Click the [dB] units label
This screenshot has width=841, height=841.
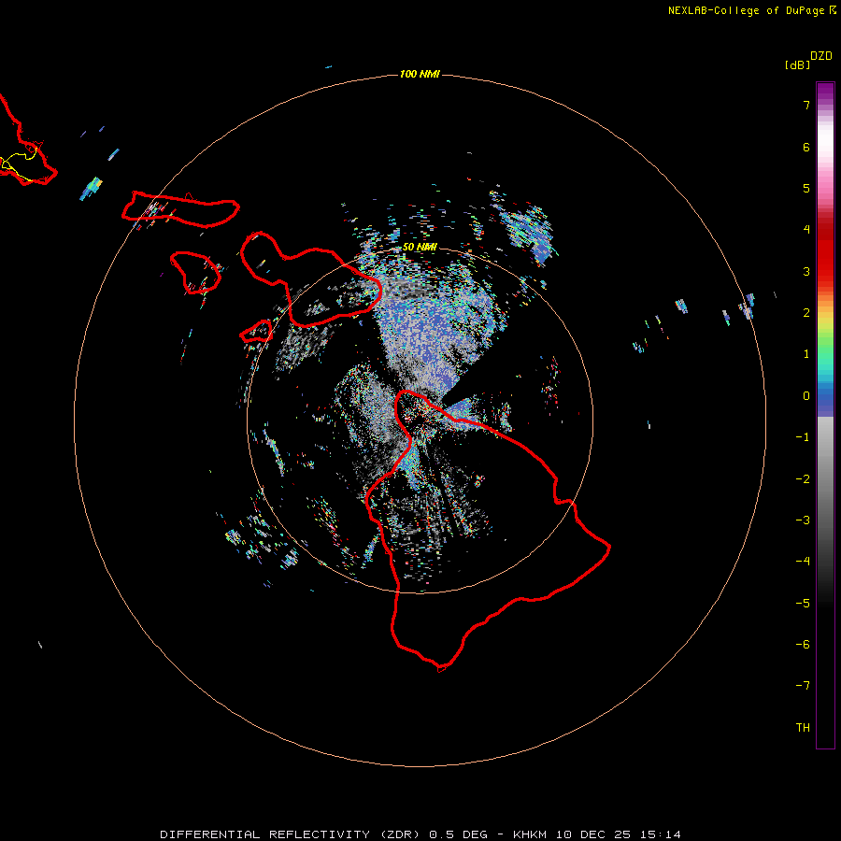pos(797,64)
